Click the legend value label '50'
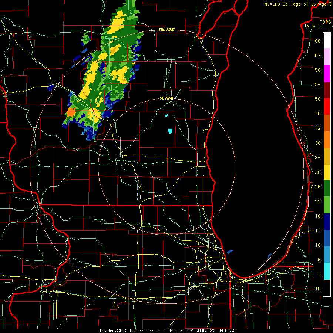Viewport: 333px width, 333px height. [318, 99]
